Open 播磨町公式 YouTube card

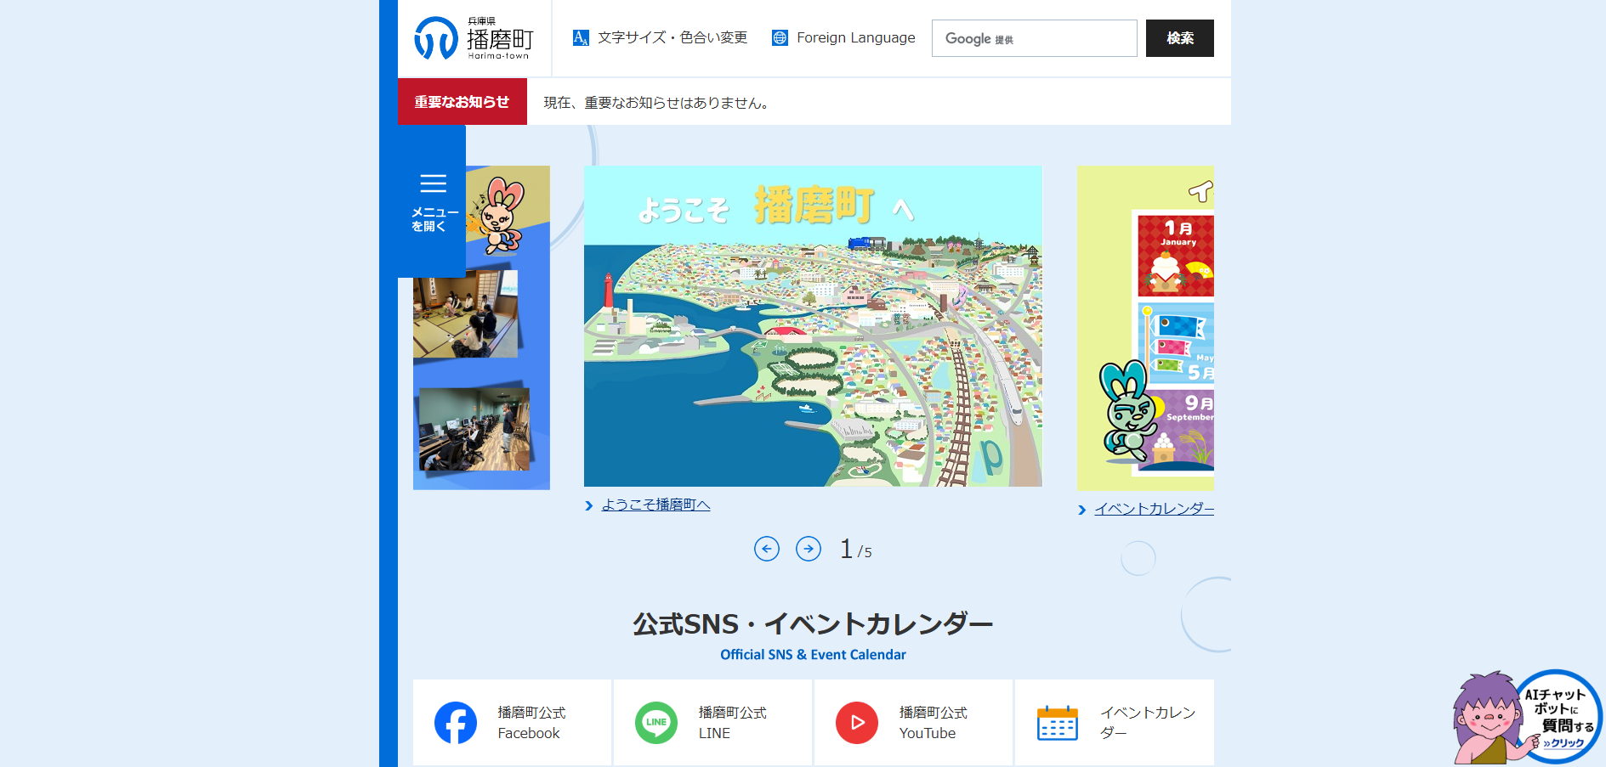coord(914,723)
